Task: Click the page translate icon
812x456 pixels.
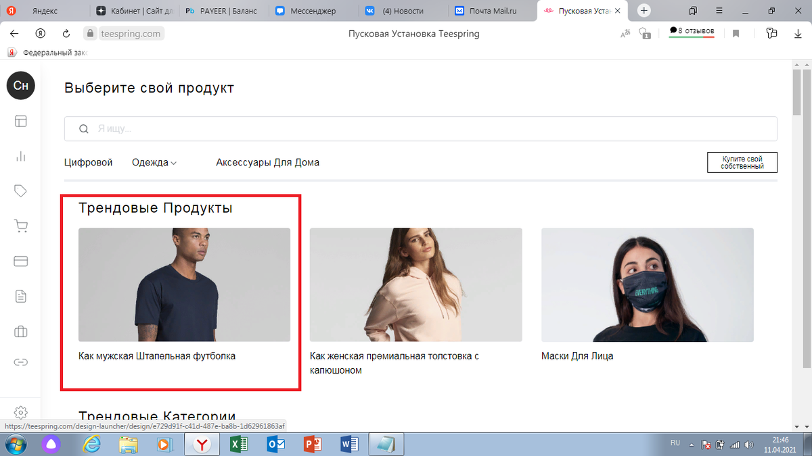Action: click(x=625, y=33)
